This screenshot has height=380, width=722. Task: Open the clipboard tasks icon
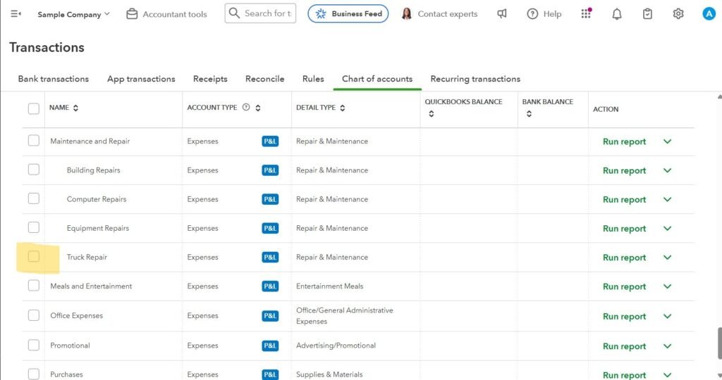pyautogui.click(x=647, y=14)
